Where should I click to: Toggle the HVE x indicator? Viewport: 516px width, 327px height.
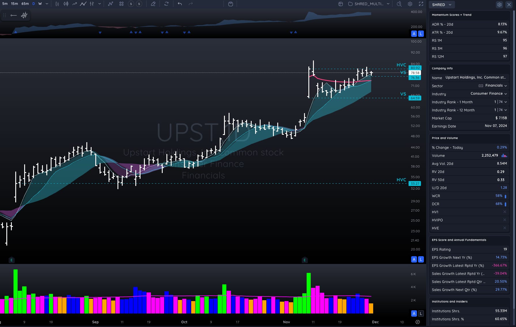tap(505, 228)
